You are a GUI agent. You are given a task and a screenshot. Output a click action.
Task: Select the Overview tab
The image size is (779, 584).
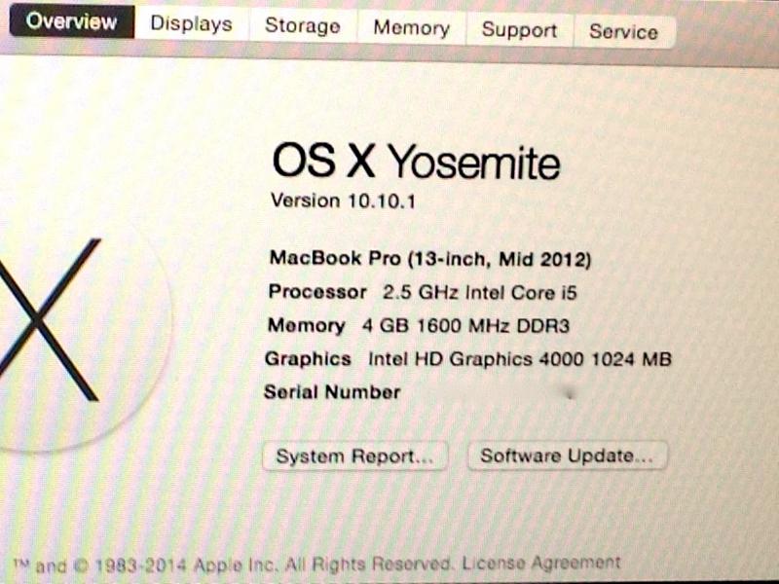[x=71, y=21]
